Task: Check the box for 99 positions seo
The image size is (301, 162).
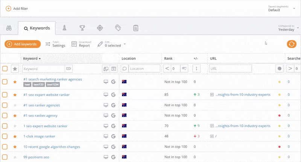Action: [5, 157]
